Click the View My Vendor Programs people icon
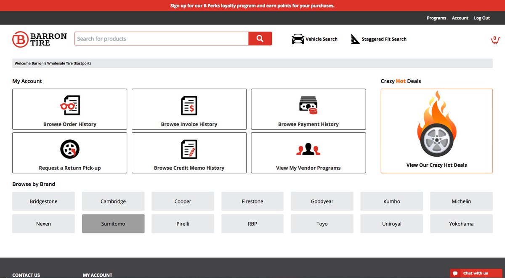This screenshot has height=278, width=505. click(x=308, y=150)
